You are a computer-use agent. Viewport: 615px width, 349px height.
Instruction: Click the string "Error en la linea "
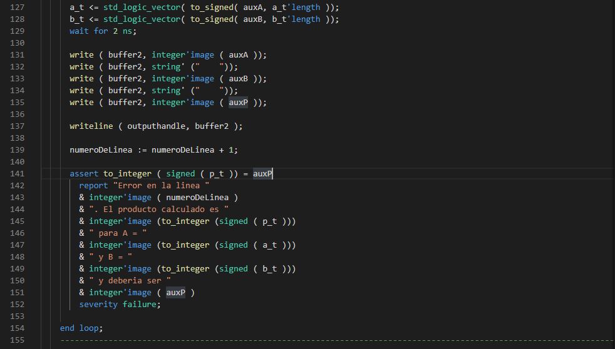point(161,186)
